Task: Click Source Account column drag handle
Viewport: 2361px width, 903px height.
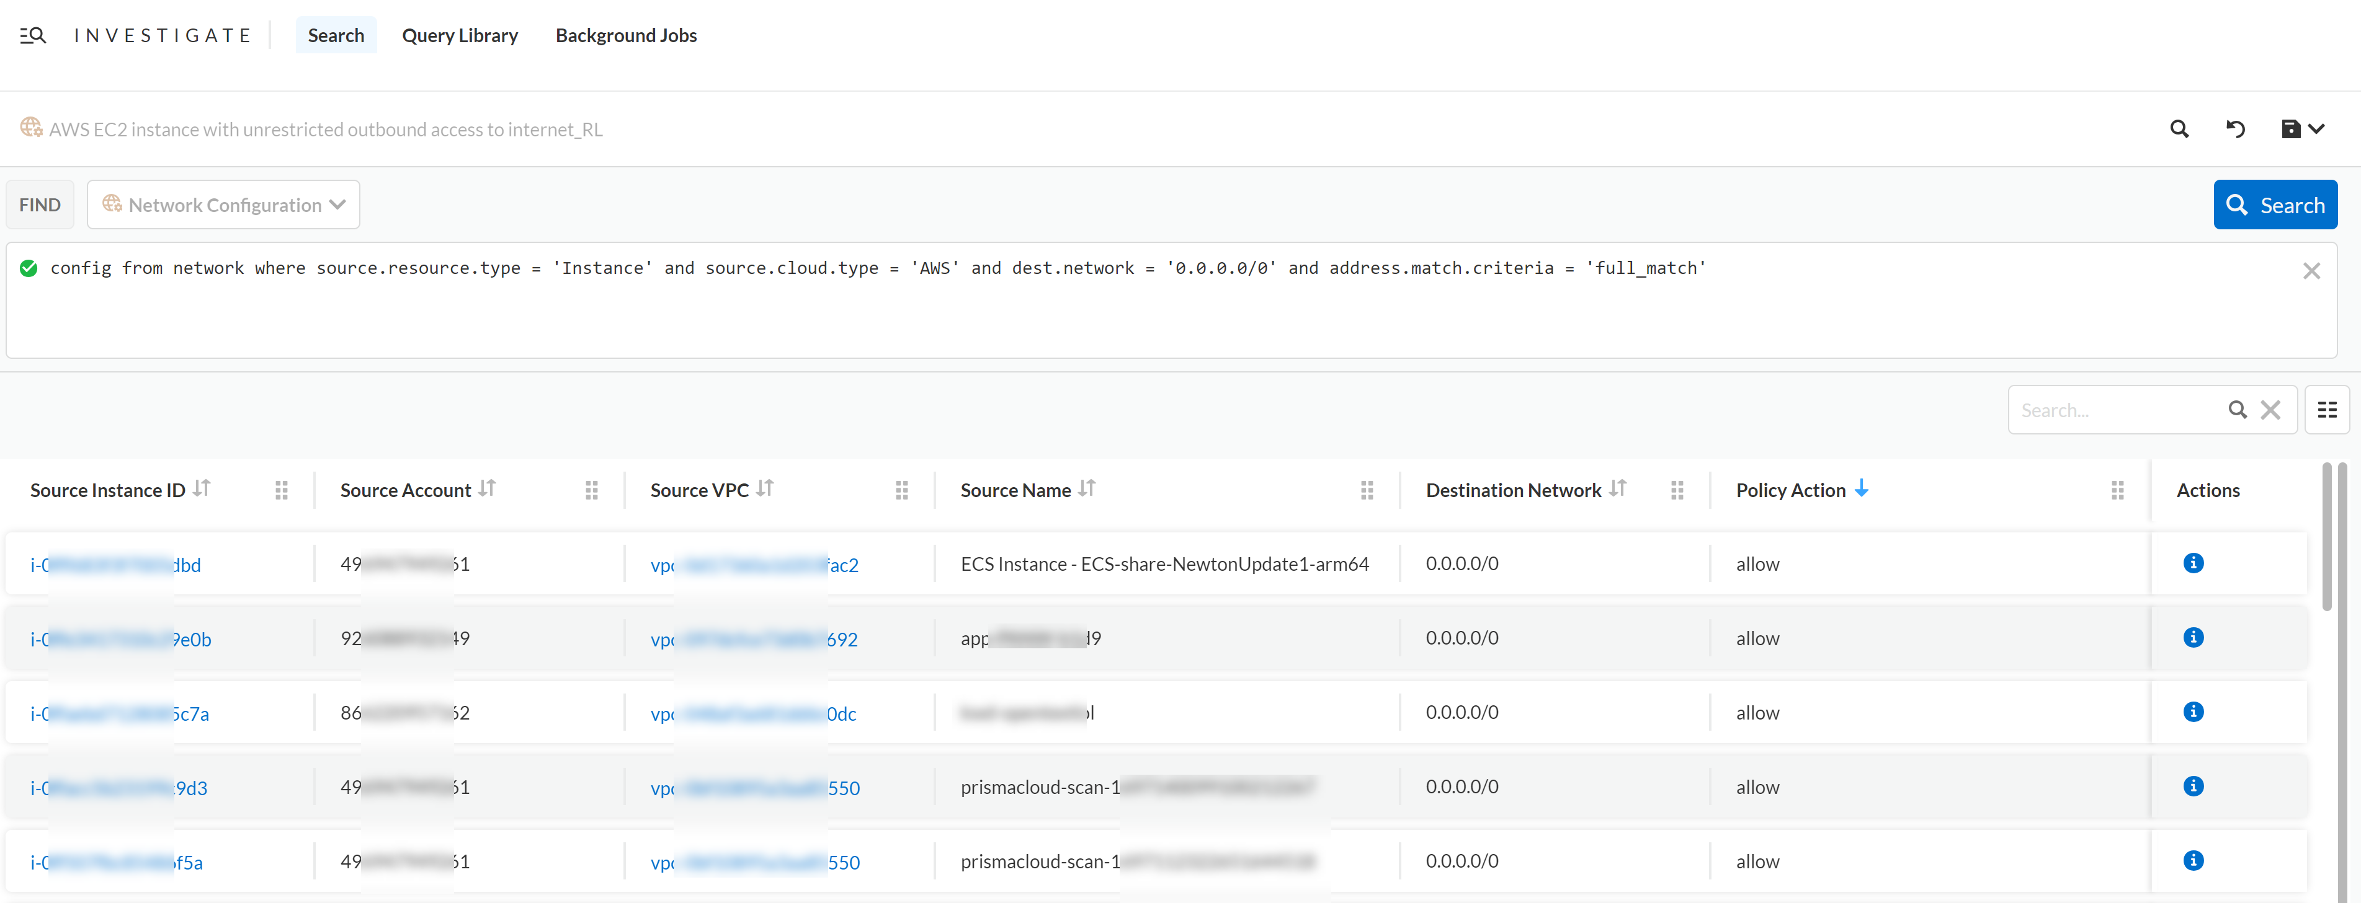Action: pyautogui.click(x=591, y=491)
